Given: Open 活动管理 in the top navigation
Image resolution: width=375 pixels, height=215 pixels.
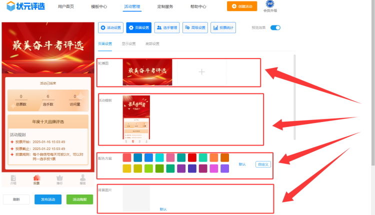Looking at the screenshot, I should click(x=132, y=6).
